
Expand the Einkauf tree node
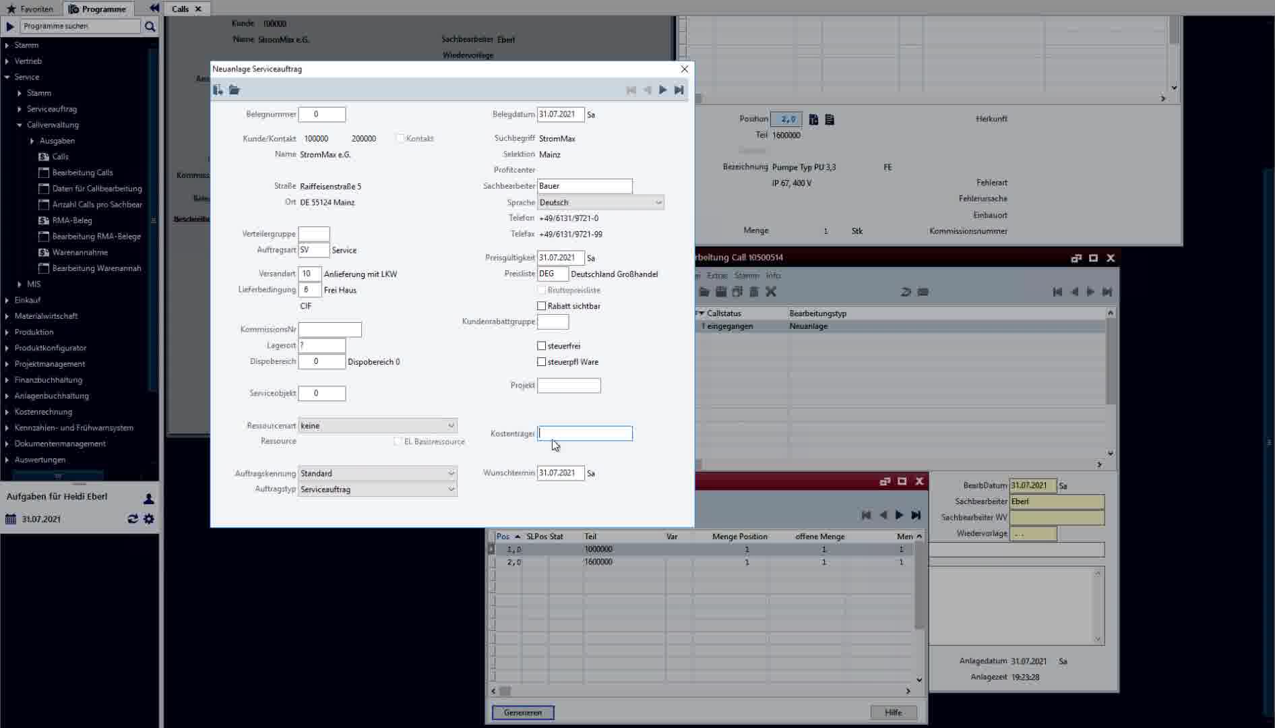(x=7, y=300)
